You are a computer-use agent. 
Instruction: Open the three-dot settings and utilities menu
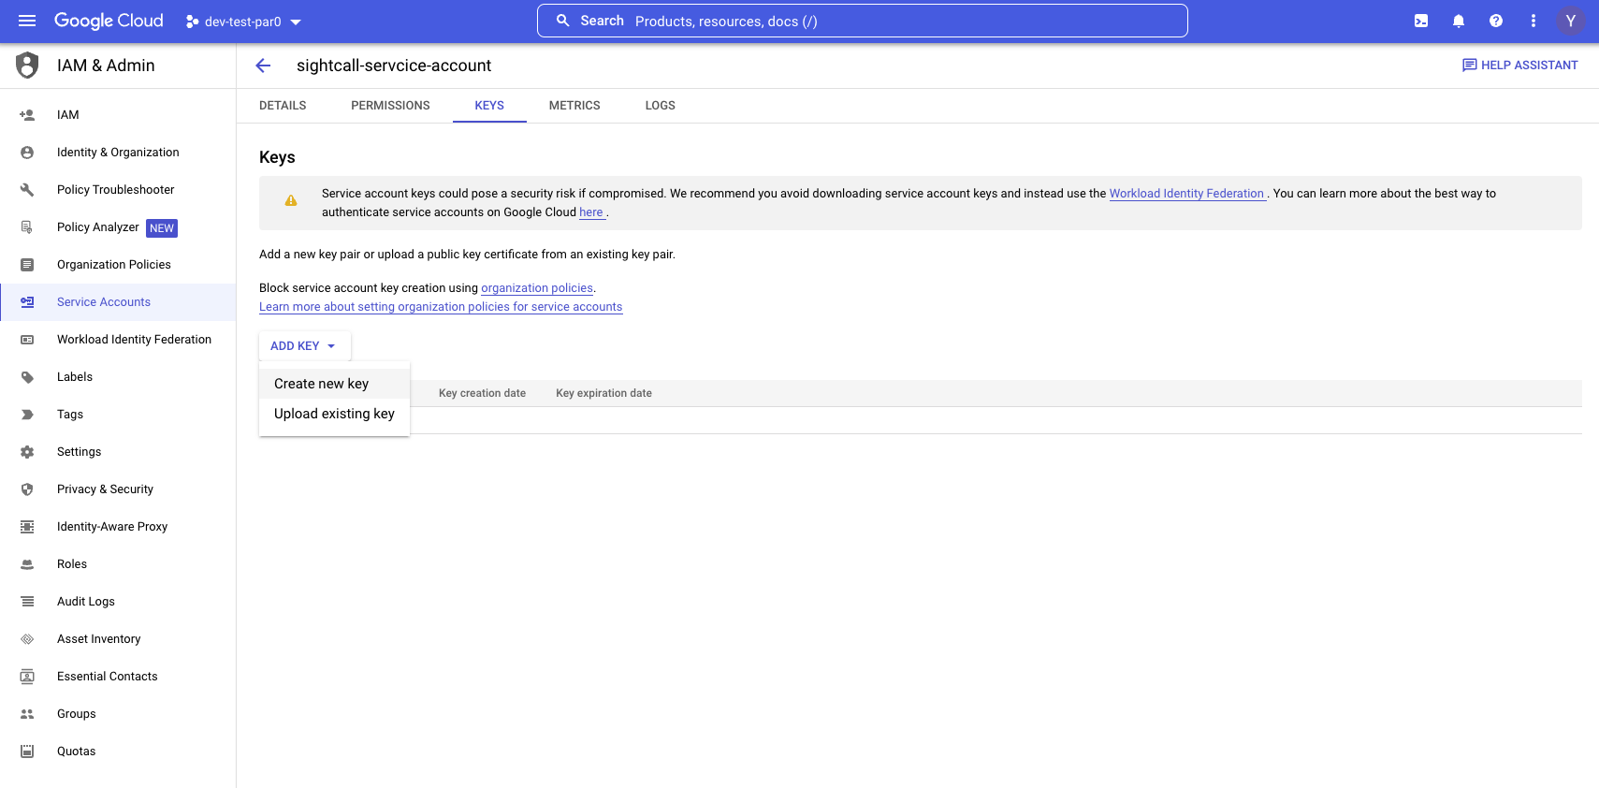coord(1534,21)
